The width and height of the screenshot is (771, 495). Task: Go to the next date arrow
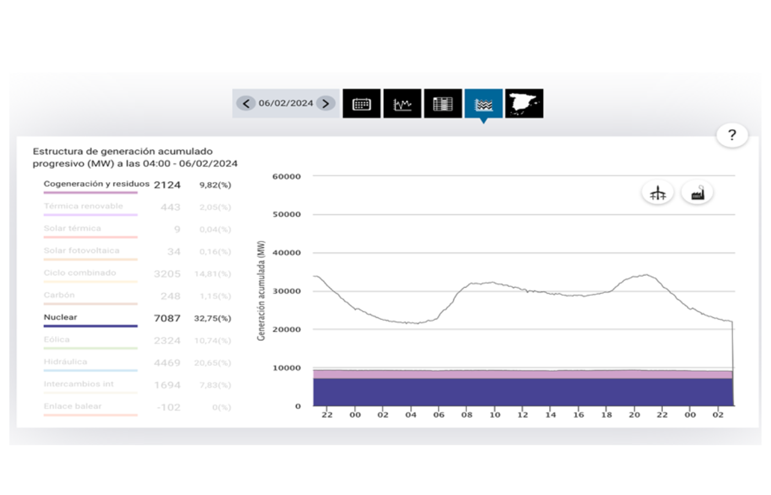coord(325,103)
